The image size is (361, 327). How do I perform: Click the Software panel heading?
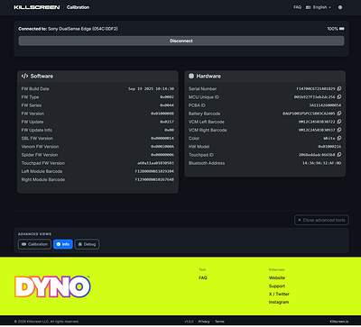pyautogui.click(x=42, y=77)
